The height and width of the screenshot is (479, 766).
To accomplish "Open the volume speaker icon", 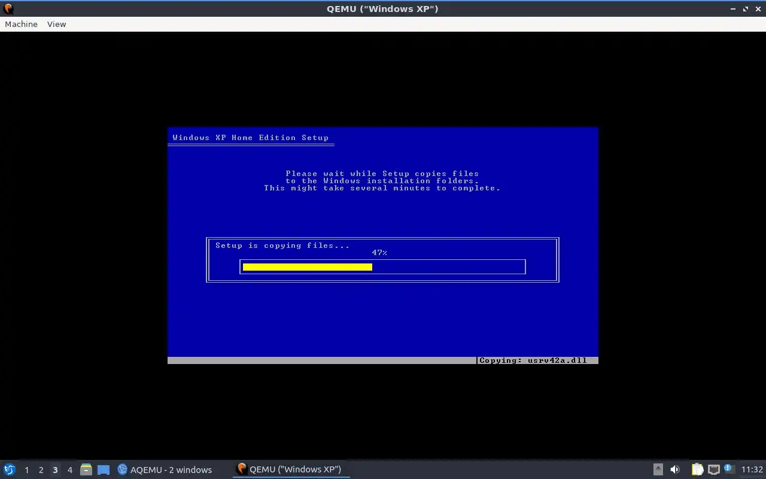I will coord(675,469).
